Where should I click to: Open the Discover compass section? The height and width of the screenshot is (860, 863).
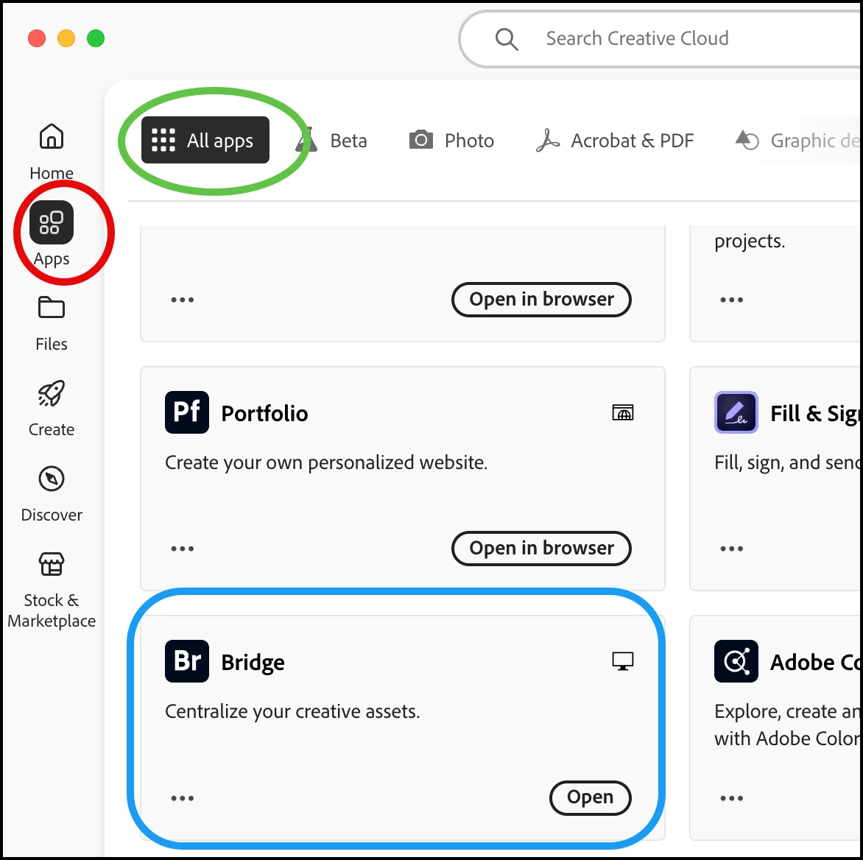pos(52,493)
